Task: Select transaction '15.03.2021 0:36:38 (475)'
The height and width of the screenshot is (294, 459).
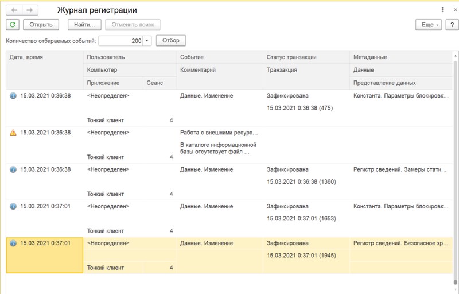Action: (299, 108)
